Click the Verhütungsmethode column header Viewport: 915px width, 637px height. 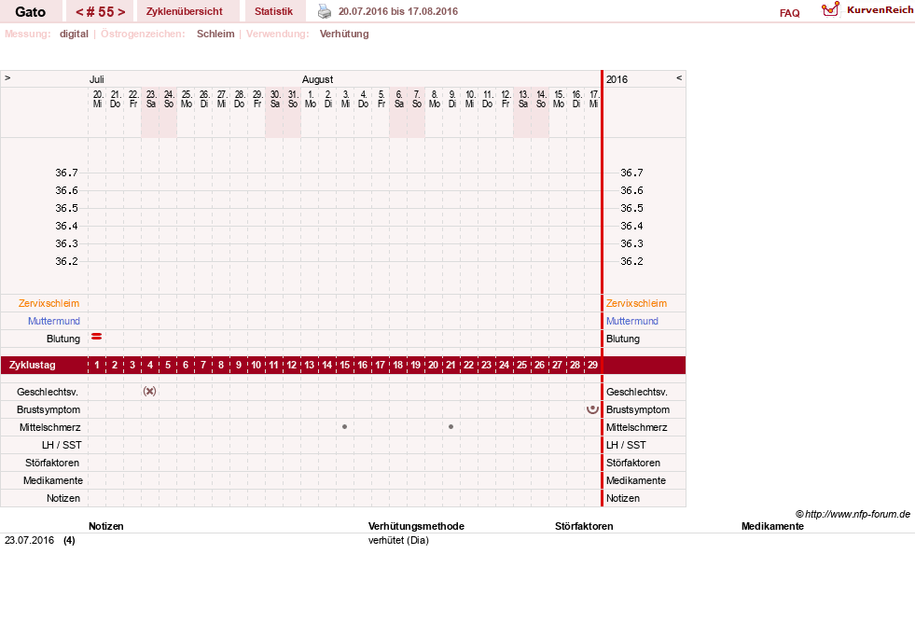416,526
